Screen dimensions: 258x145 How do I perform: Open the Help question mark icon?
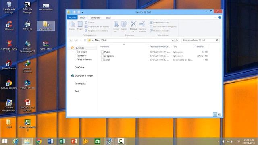220,17
